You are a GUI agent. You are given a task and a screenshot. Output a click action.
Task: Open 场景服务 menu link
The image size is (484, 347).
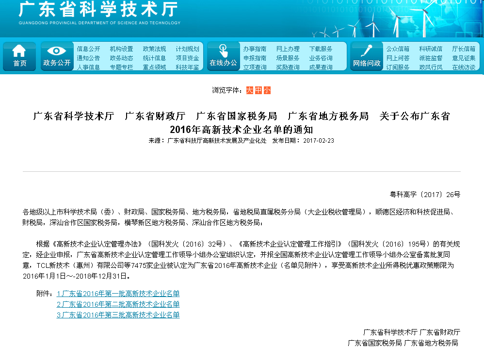click(288, 58)
